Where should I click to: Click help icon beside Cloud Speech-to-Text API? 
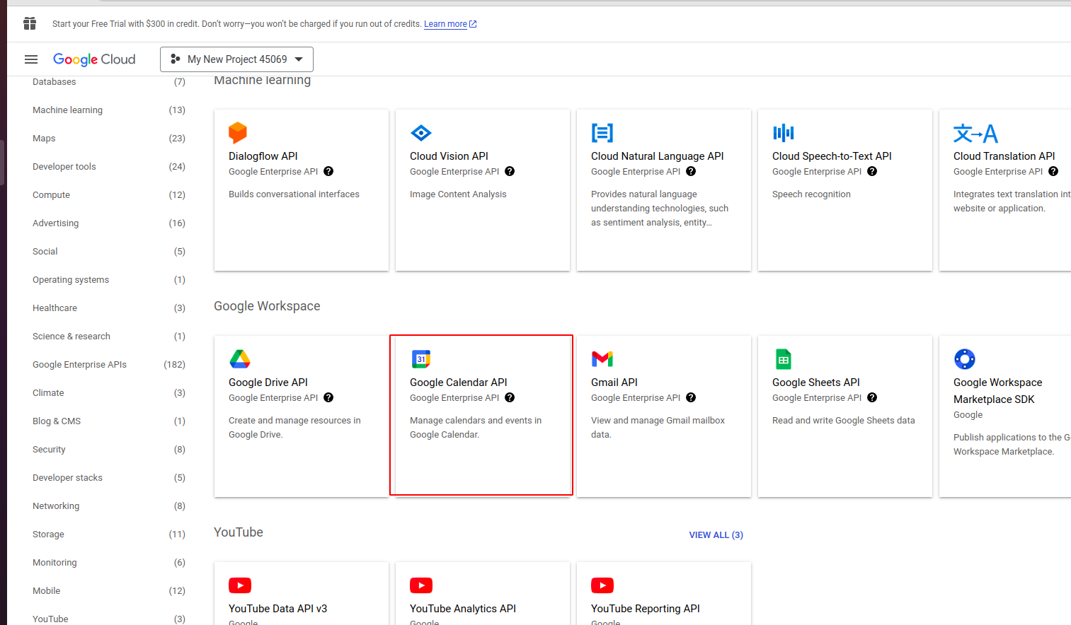872,172
